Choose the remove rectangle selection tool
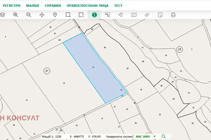Viewport: 211px width, 140px height. 81,15
